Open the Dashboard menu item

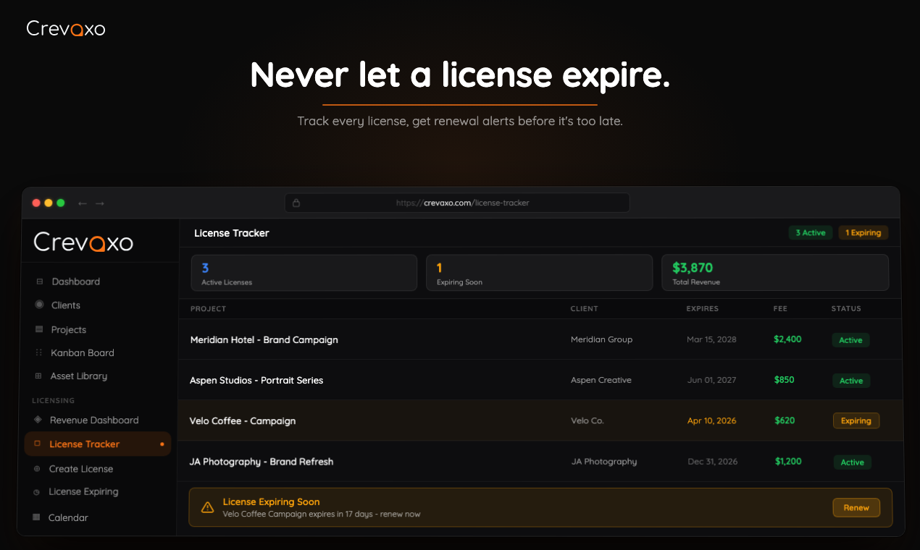point(76,282)
